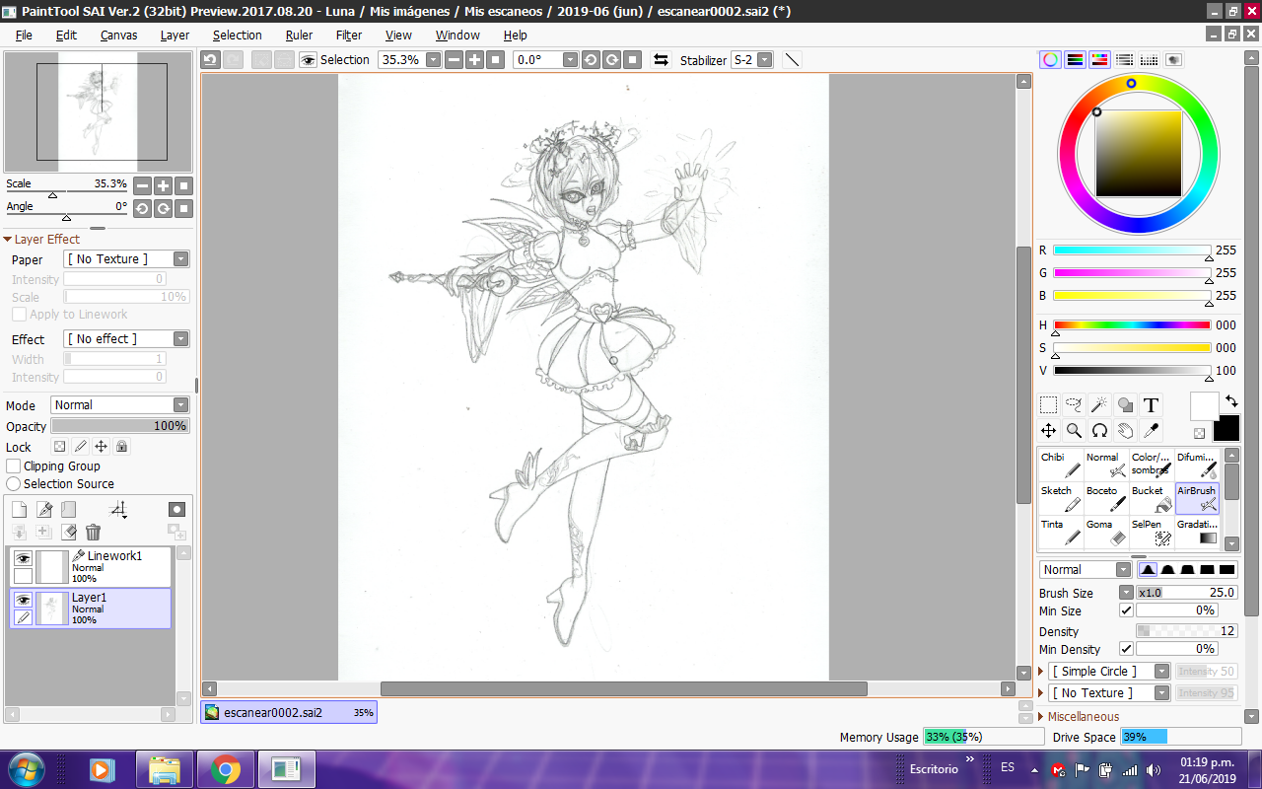Open the Canvas menu
1262x789 pixels.
pos(118,36)
